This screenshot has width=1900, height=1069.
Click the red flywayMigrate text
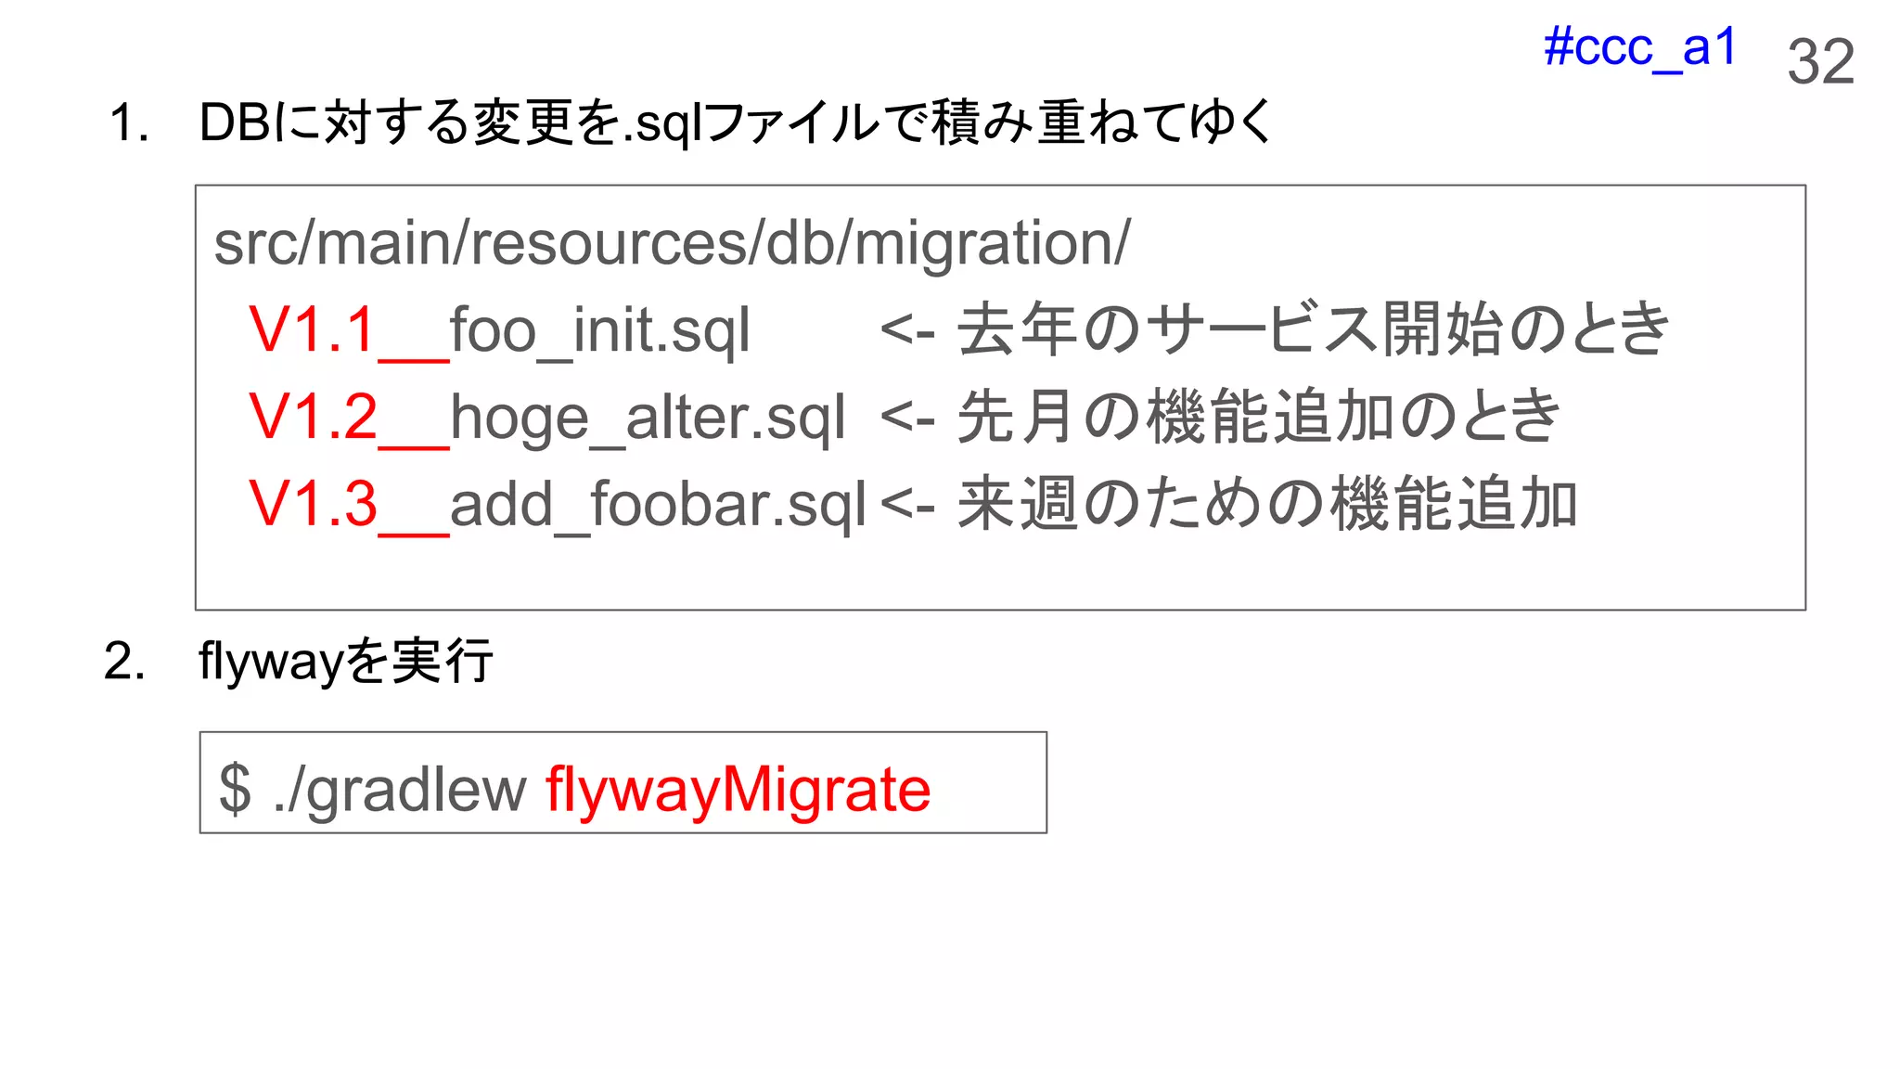coord(738,791)
